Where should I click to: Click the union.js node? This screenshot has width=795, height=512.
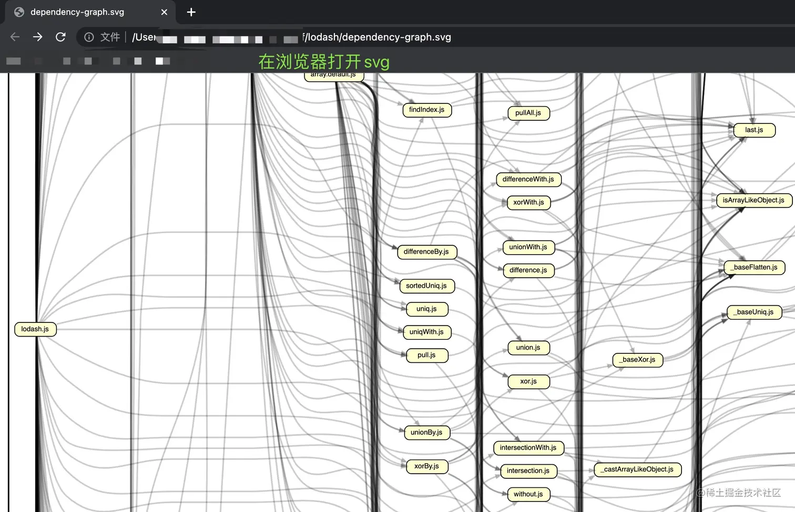(528, 348)
